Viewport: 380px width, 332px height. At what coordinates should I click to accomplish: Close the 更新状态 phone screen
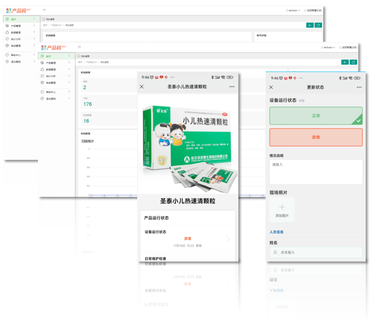pyautogui.click(x=270, y=87)
